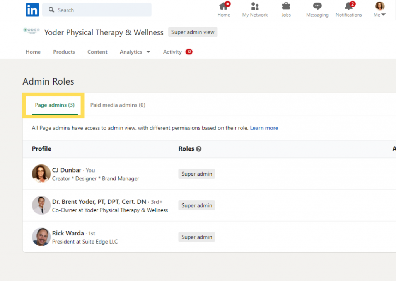Open Dr. Brent Yoder's profile name

pos(99,201)
